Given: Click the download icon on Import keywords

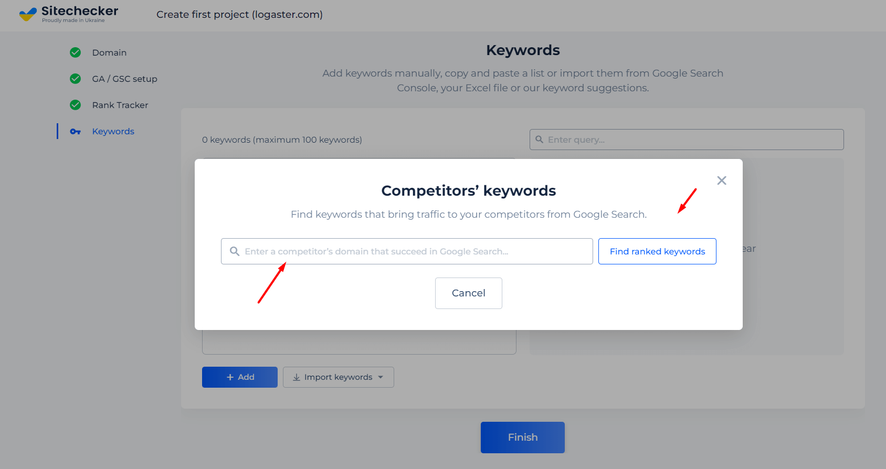Looking at the screenshot, I should coord(297,377).
